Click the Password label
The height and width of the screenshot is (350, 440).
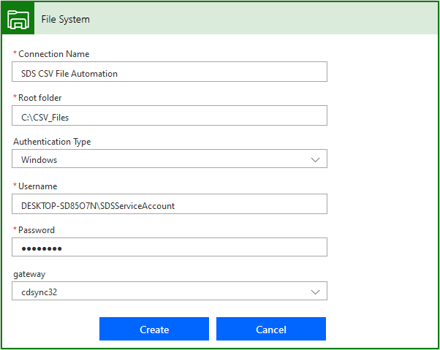[37, 230]
